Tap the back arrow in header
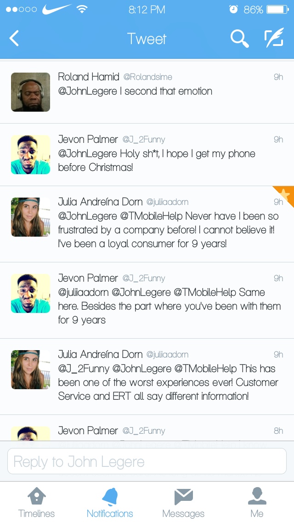Image resolution: width=294 pixels, height=522 pixels. click(x=14, y=38)
